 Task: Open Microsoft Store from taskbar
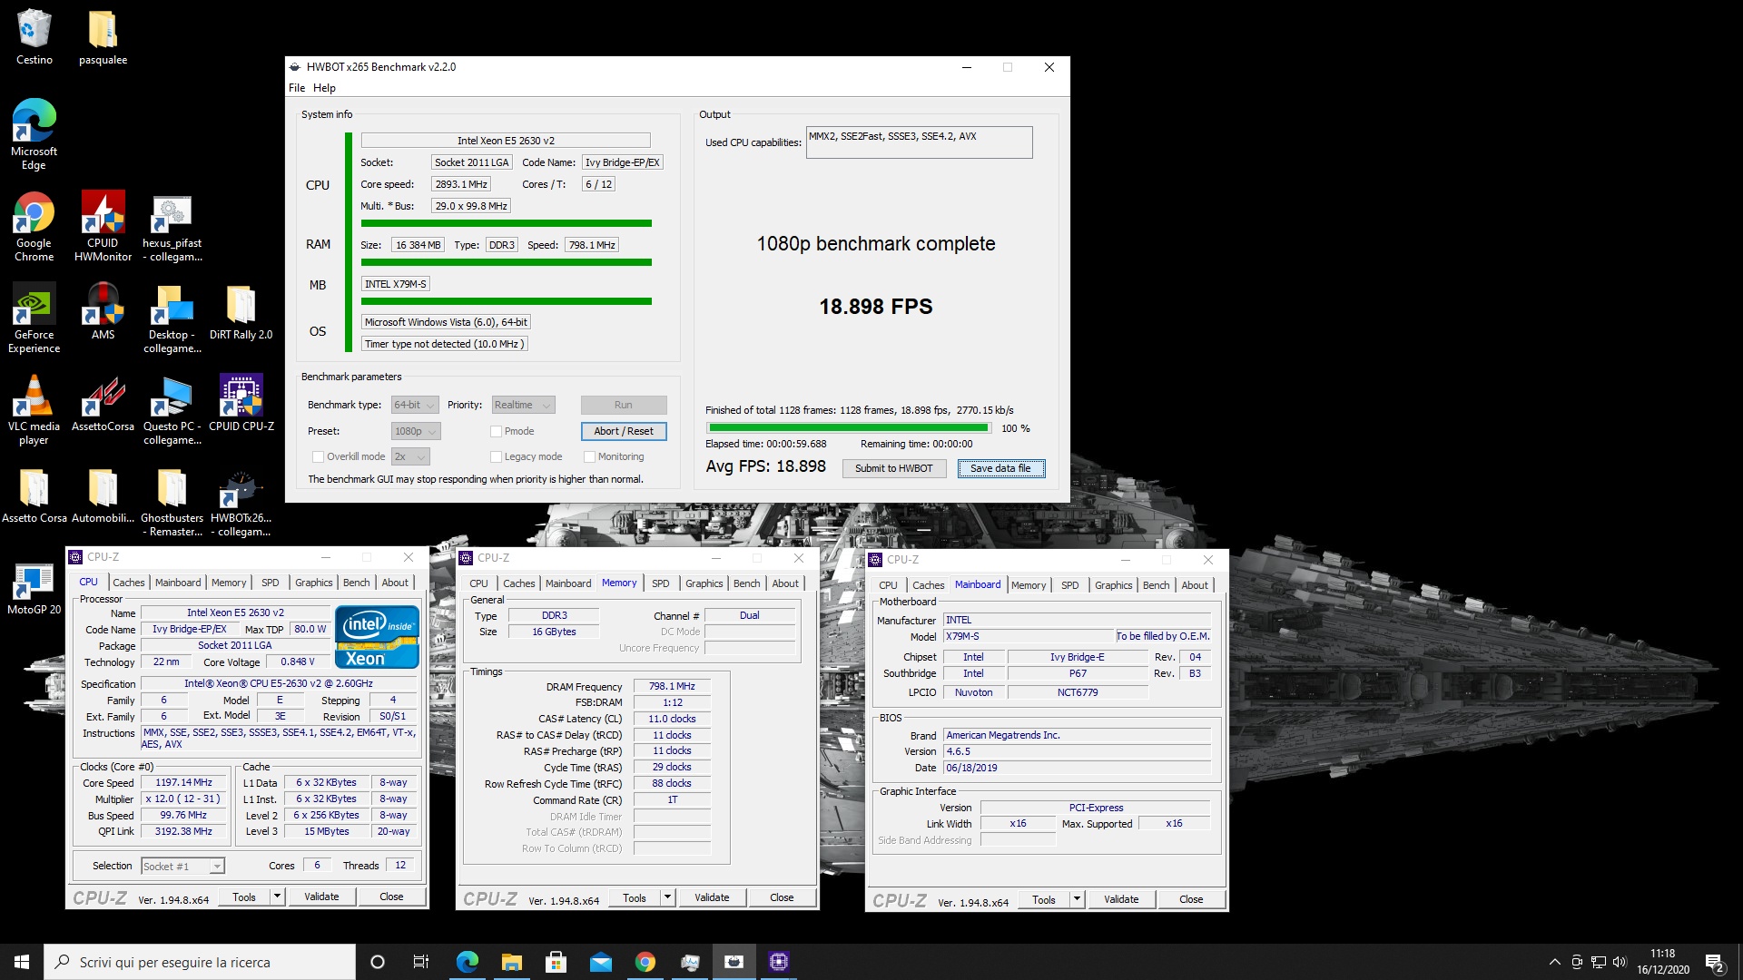coord(556,962)
